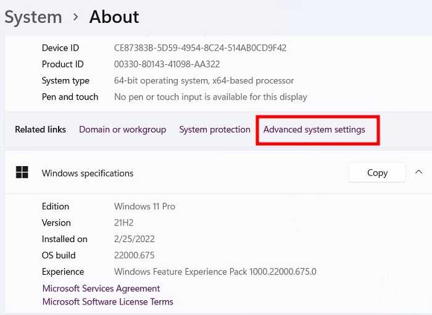Screen dimensions: 432x315
Task: Click the Product ID label
Action: (x=62, y=64)
